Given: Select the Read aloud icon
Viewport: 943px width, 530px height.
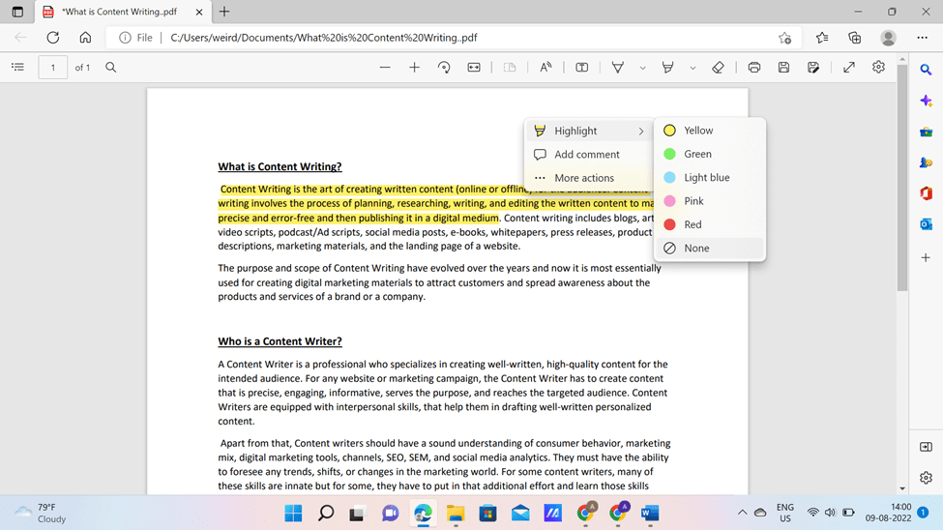Looking at the screenshot, I should click(545, 68).
